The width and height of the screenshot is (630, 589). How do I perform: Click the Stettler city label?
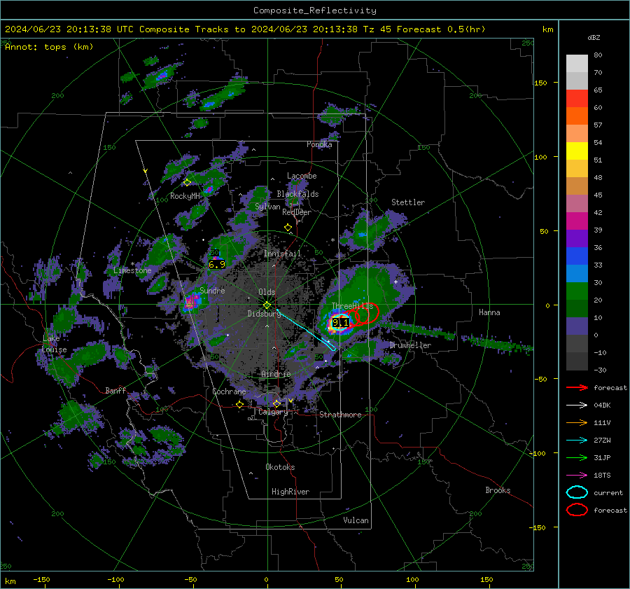tap(408, 202)
